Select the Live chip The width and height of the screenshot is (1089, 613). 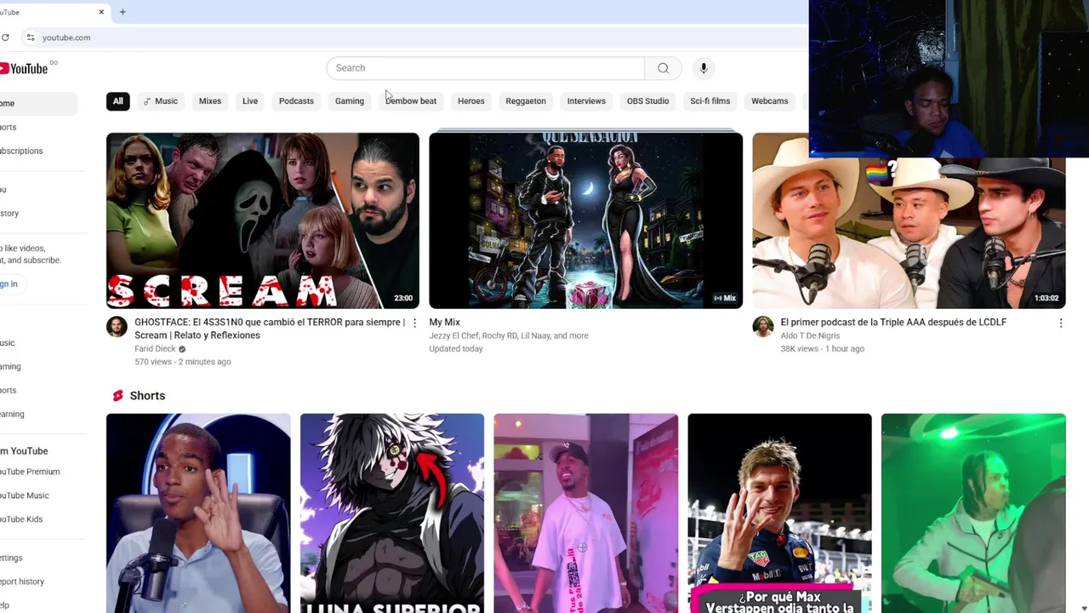pyautogui.click(x=250, y=101)
